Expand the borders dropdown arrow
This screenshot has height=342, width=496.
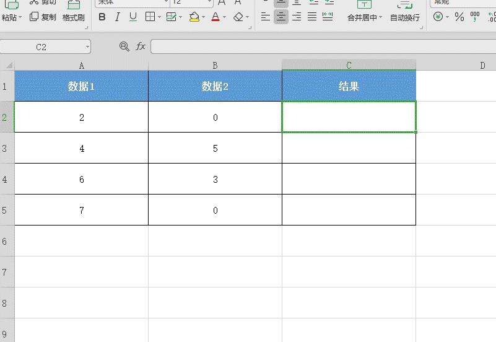(x=159, y=17)
